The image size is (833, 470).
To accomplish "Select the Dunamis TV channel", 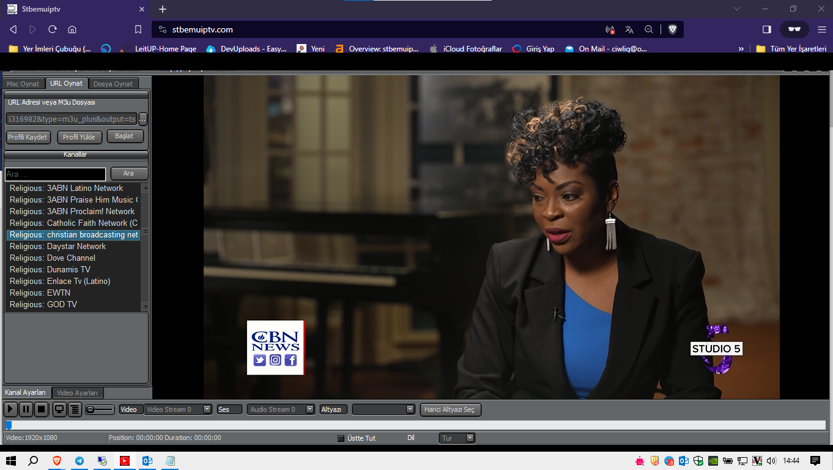I will tap(73, 270).
